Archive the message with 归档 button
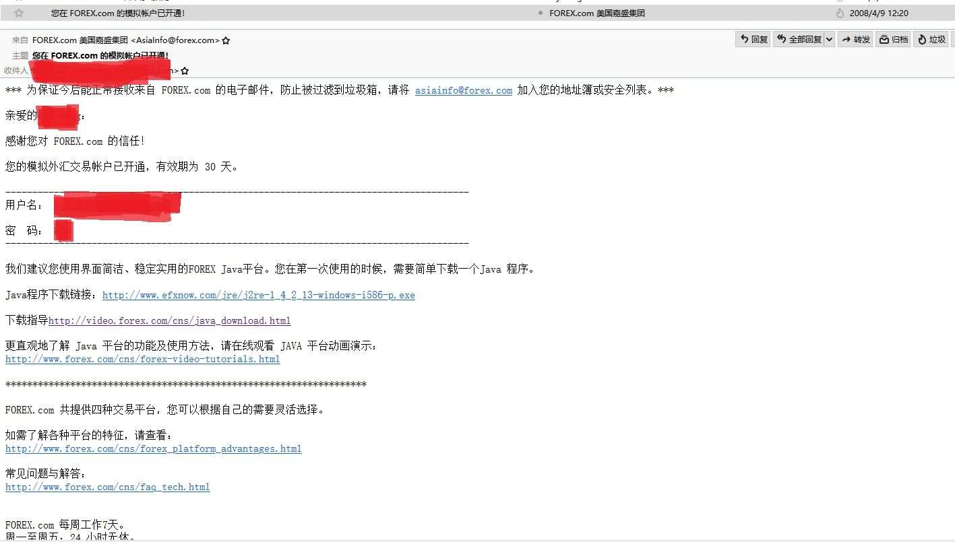The height and width of the screenshot is (542, 955). pyautogui.click(x=893, y=39)
